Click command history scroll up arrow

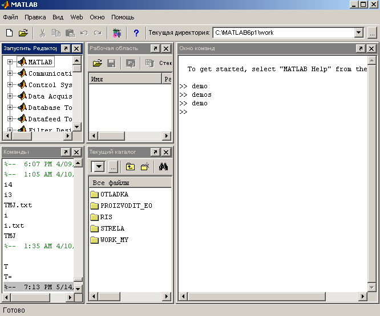tap(78, 163)
